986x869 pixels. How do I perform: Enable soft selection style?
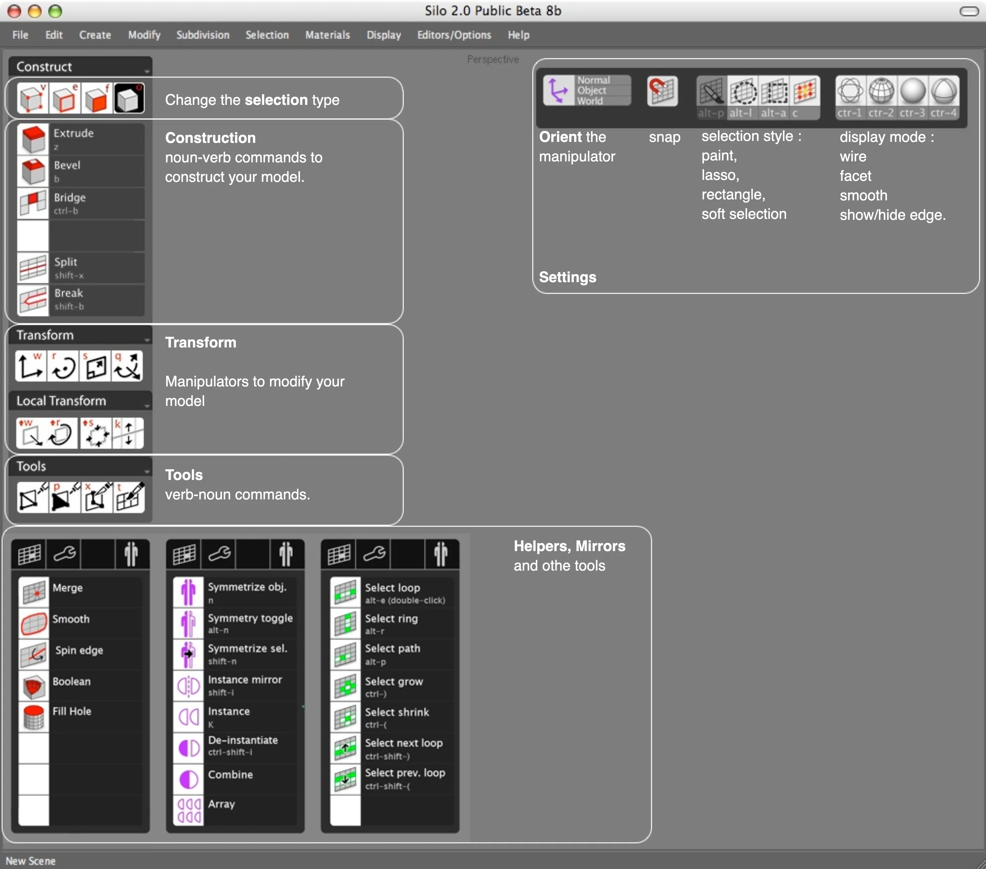(x=804, y=91)
